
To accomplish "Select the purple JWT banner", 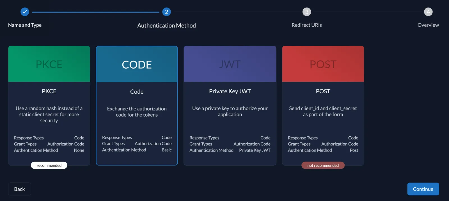I will [230, 64].
